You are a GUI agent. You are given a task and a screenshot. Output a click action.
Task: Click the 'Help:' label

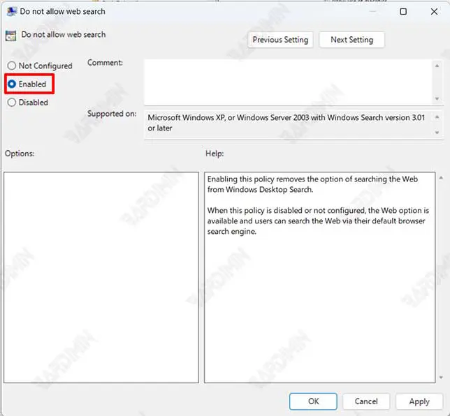[215, 154]
